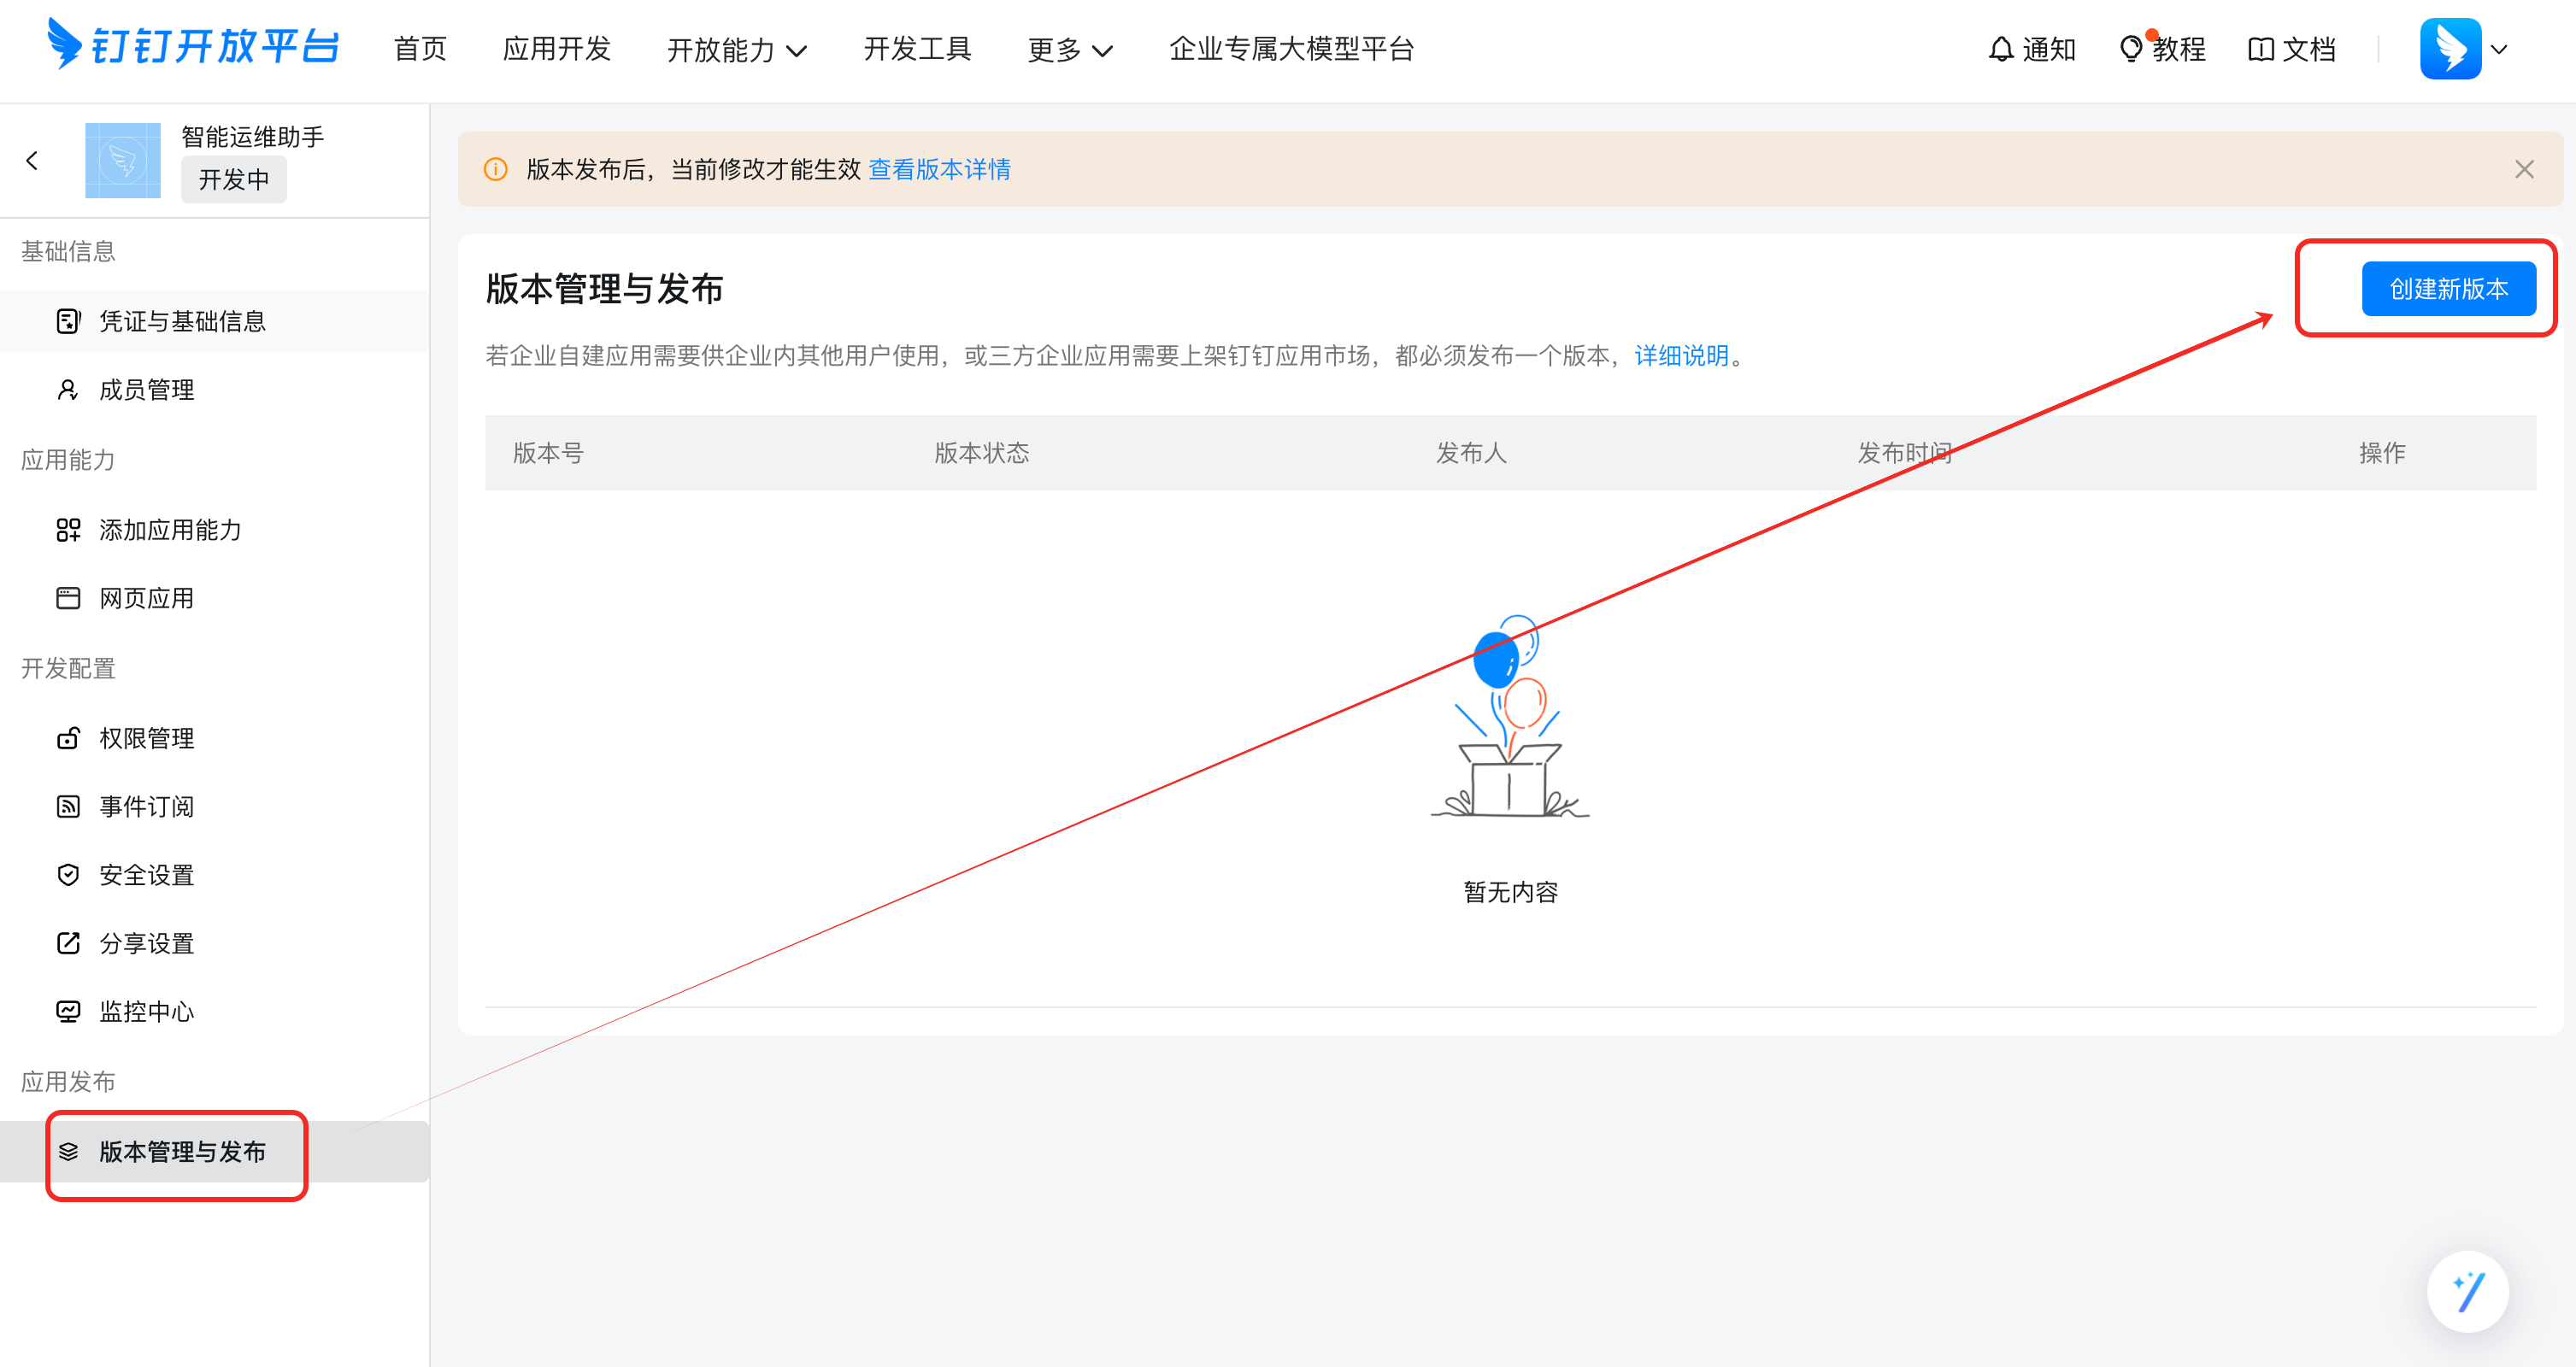
Task: Open the 开发工具 nav item
Action: pyautogui.click(x=918, y=49)
